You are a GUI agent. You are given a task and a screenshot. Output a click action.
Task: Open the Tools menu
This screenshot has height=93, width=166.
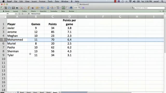[x=50, y=1]
